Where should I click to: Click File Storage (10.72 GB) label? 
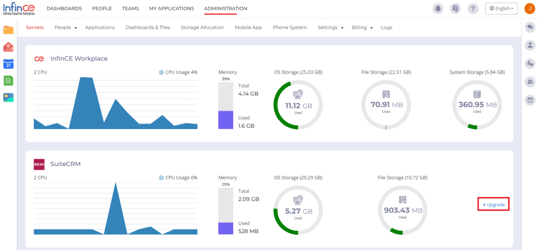[x=402, y=178]
